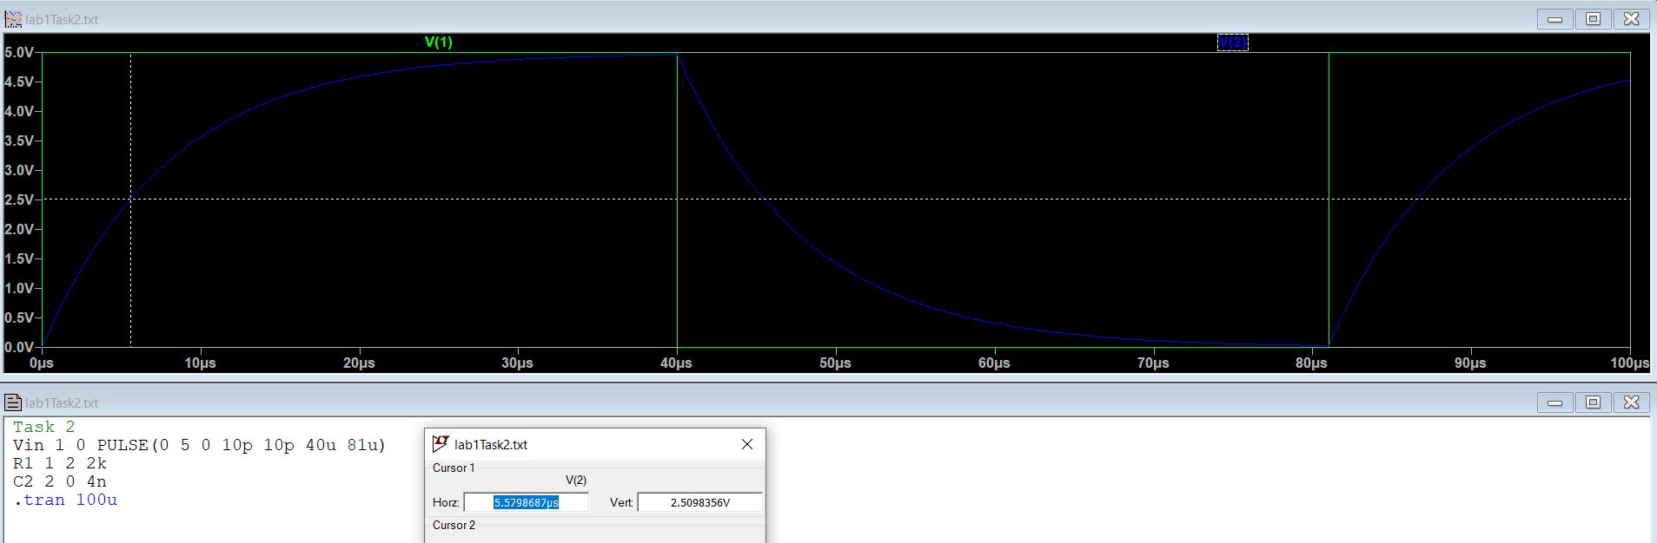The image size is (1657, 543).
Task: Maximize the waveform plot window
Action: click(x=1593, y=19)
